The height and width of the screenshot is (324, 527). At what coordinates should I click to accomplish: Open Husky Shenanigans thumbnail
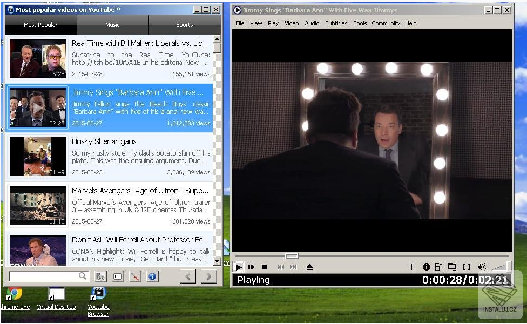pos(38,156)
